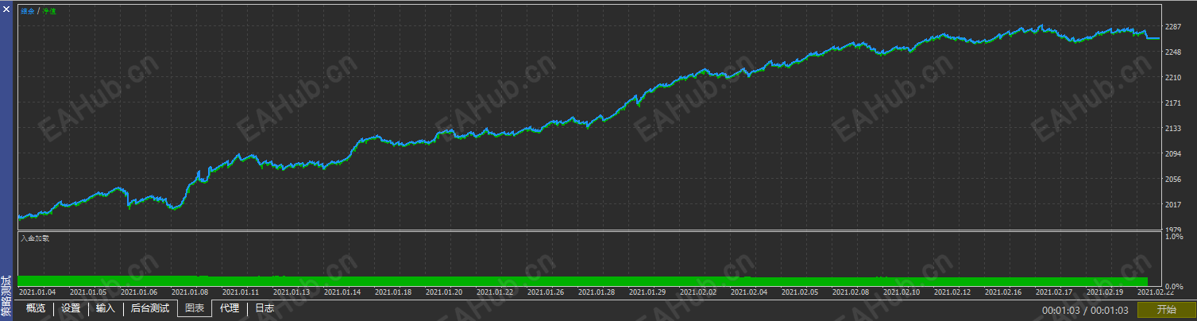Click the 2021.02.04 date label

click(749, 292)
